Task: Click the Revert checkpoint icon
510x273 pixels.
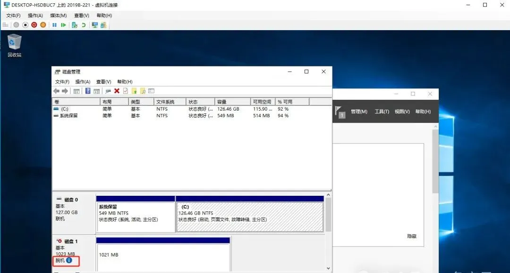Action: pos(84,24)
